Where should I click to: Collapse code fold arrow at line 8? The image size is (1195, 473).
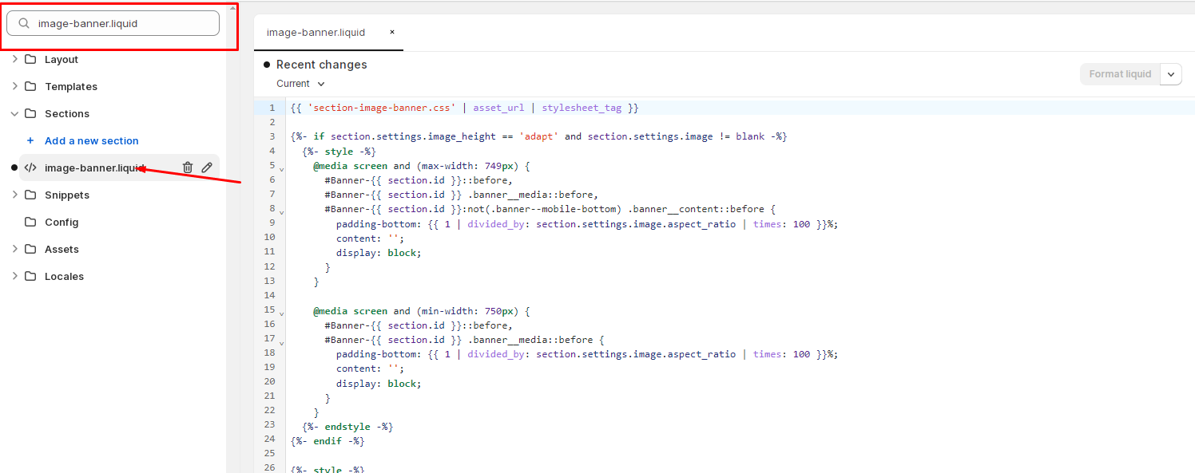pyautogui.click(x=281, y=211)
